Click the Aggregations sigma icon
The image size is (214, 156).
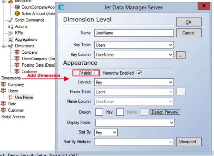coord(10,39)
